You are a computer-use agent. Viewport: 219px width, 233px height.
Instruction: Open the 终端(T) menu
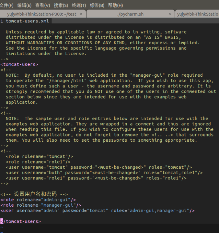pos(79,5)
